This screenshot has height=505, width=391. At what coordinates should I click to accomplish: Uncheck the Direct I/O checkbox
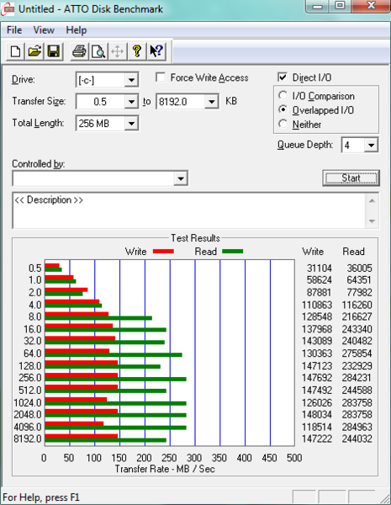(283, 77)
